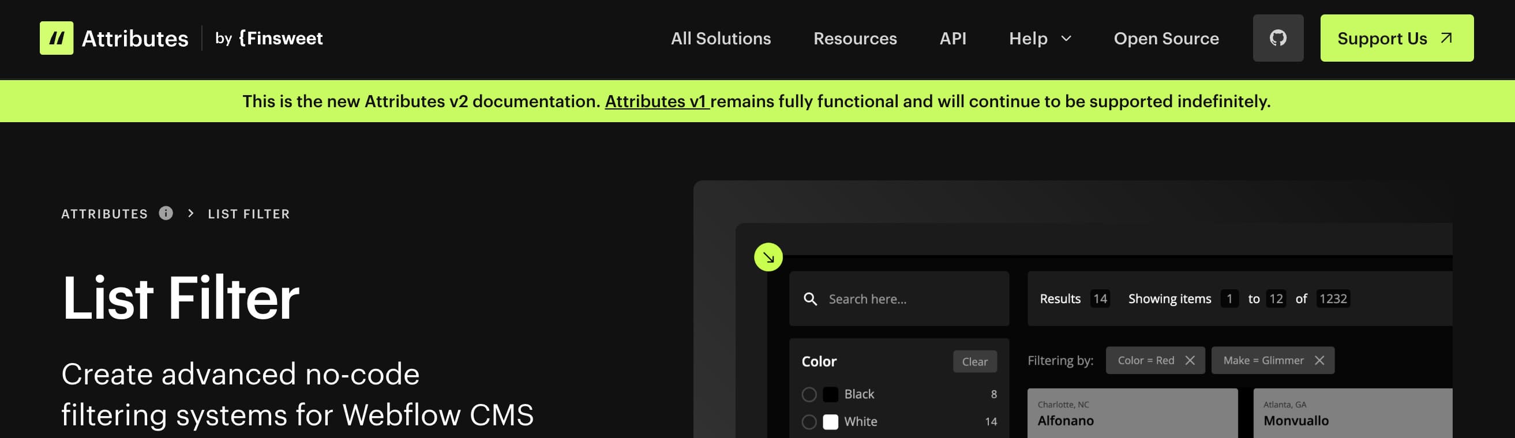Click the Filtering by: label
Viewport: 1515px width, 438px height.
click(x=1060, y=361)
